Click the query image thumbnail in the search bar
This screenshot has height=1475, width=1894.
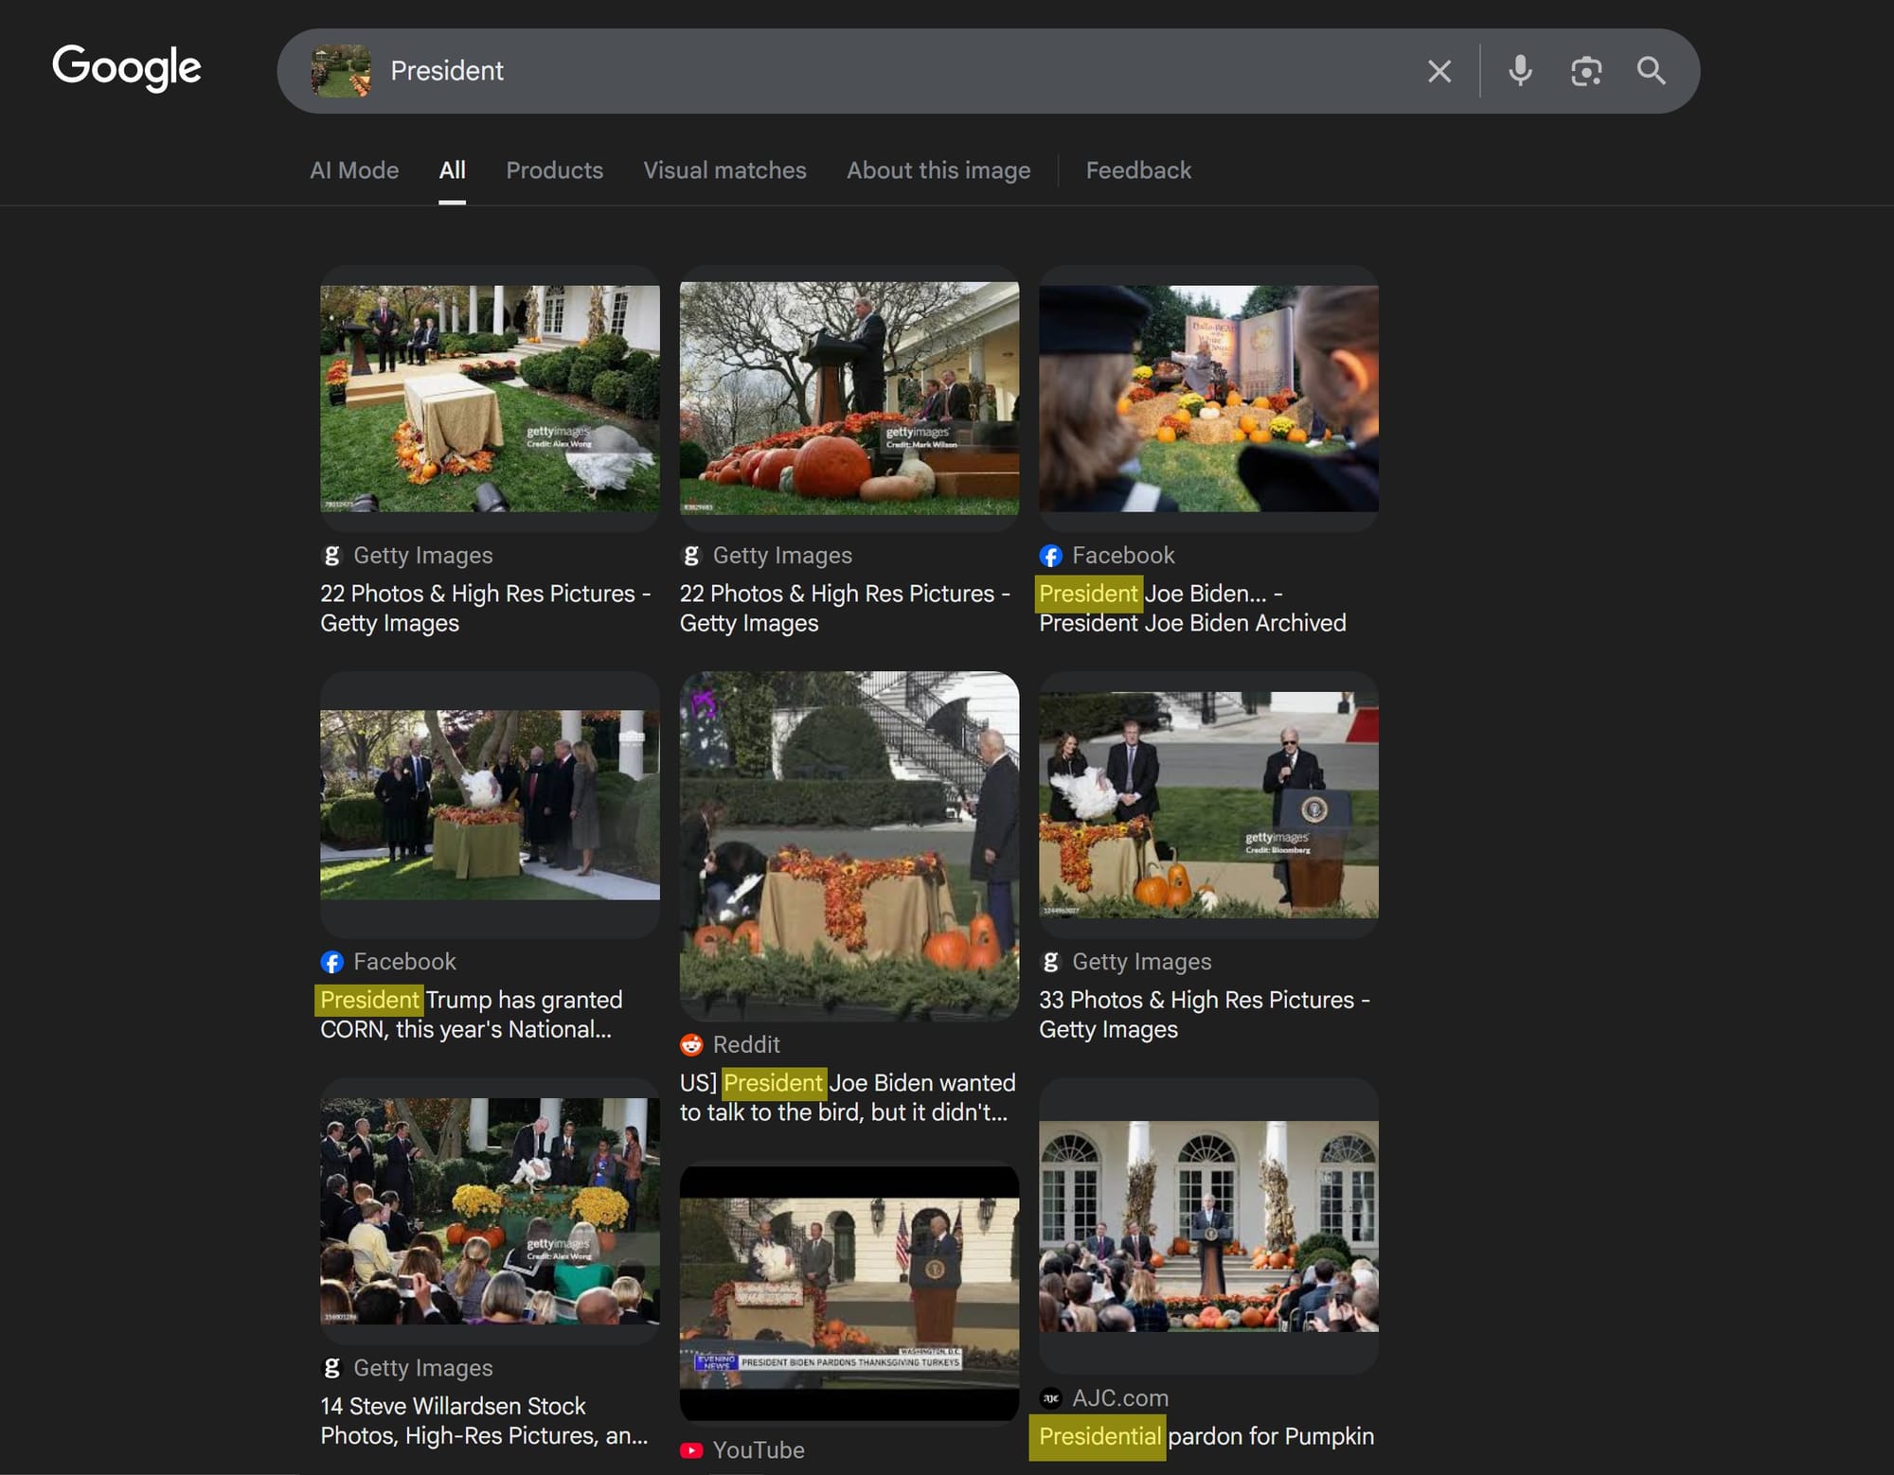coord(342,70)
